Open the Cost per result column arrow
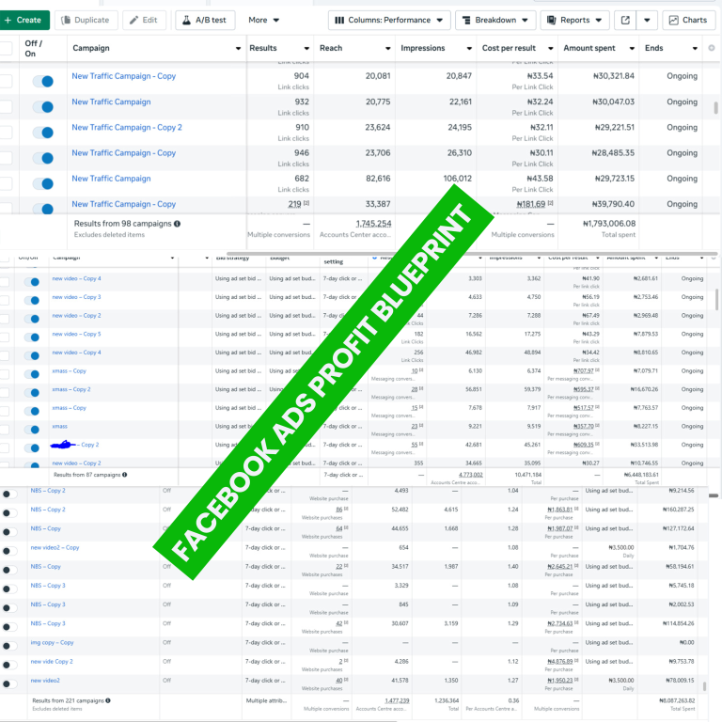 pyautogui.click(x=551, y=48)
